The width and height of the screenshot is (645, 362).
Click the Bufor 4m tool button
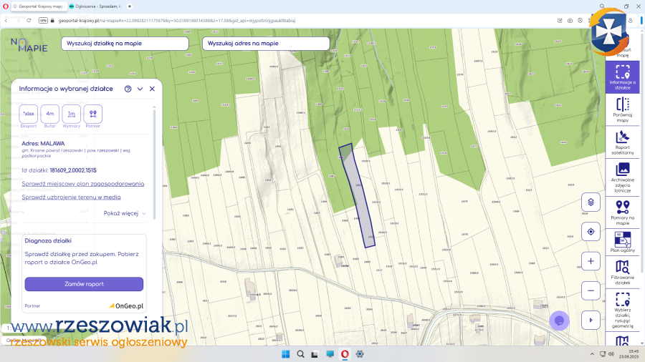[50, 114]
